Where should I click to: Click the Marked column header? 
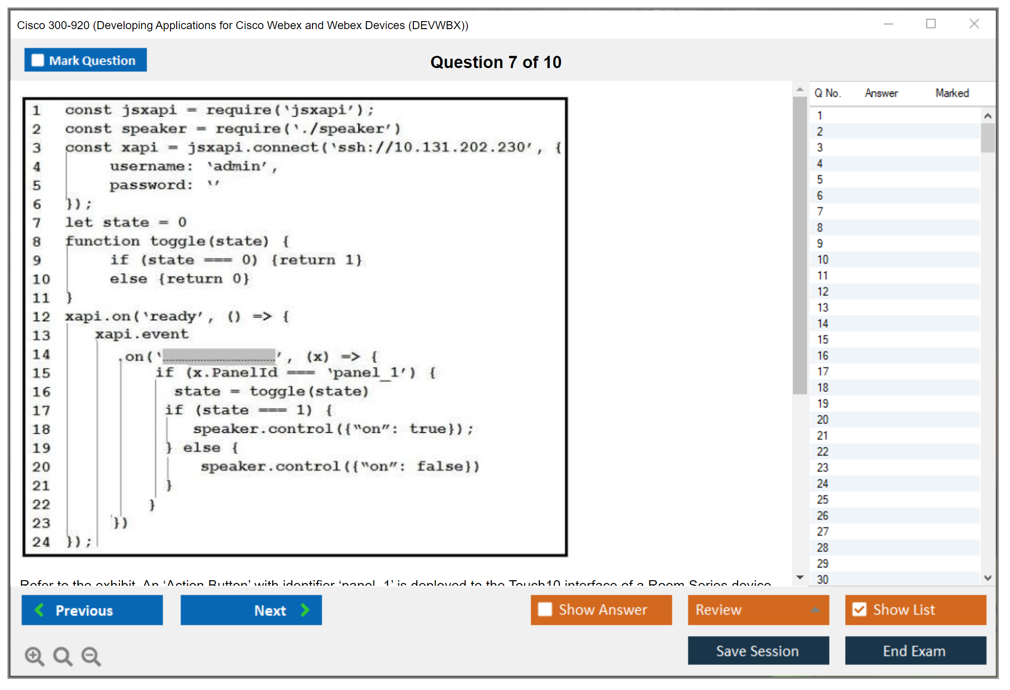coord(952,93)
